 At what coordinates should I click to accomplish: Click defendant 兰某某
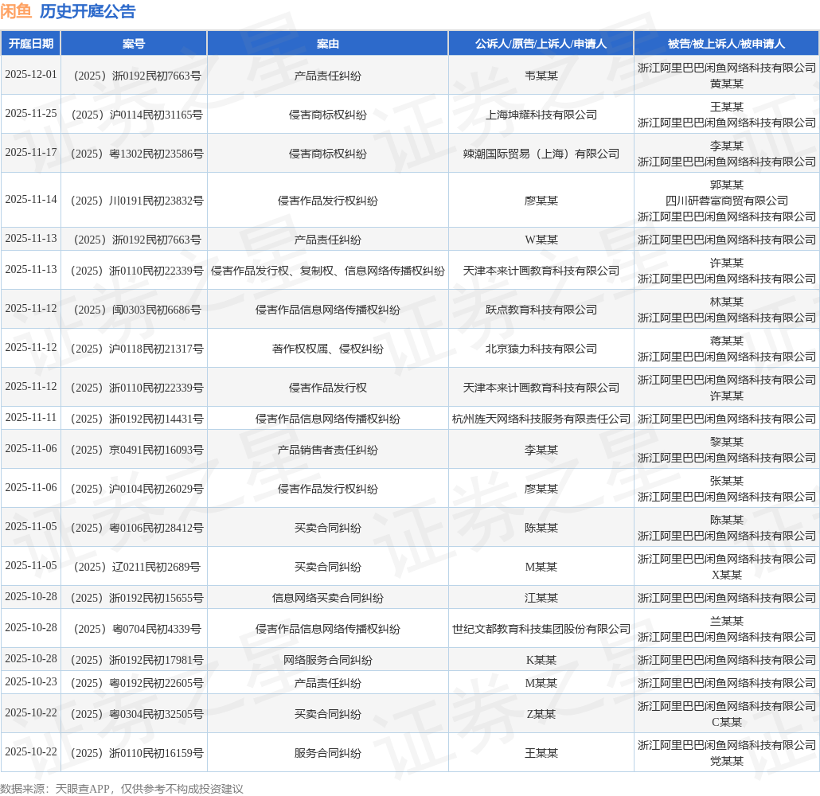pos(726,622)
